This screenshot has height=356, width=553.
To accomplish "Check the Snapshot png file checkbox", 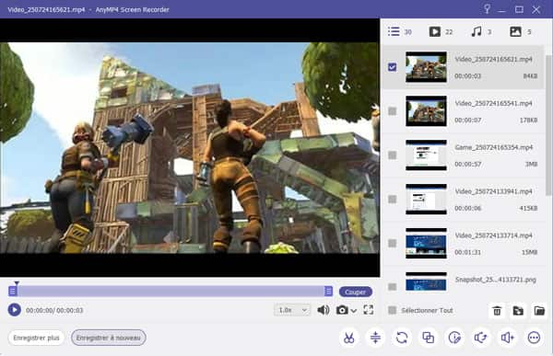I will coord(393,287).
